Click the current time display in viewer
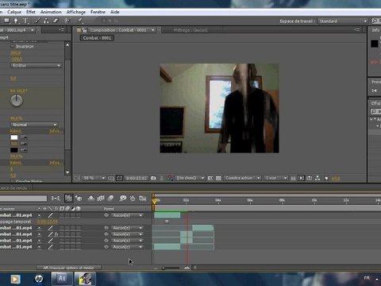 pyautogui.click(x=137, y=178)
